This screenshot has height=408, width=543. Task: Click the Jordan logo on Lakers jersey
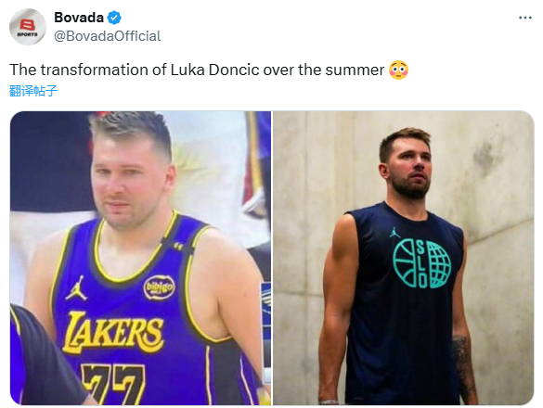(76, 287)
